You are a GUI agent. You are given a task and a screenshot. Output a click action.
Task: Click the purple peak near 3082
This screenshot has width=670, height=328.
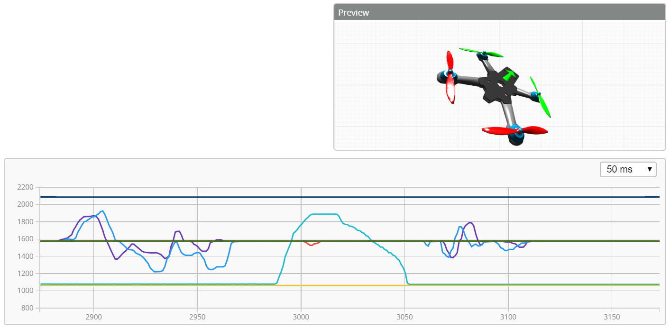click(470, 222)
